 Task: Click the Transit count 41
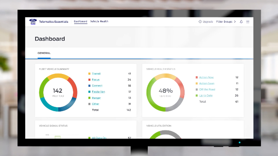click(129, 74)
